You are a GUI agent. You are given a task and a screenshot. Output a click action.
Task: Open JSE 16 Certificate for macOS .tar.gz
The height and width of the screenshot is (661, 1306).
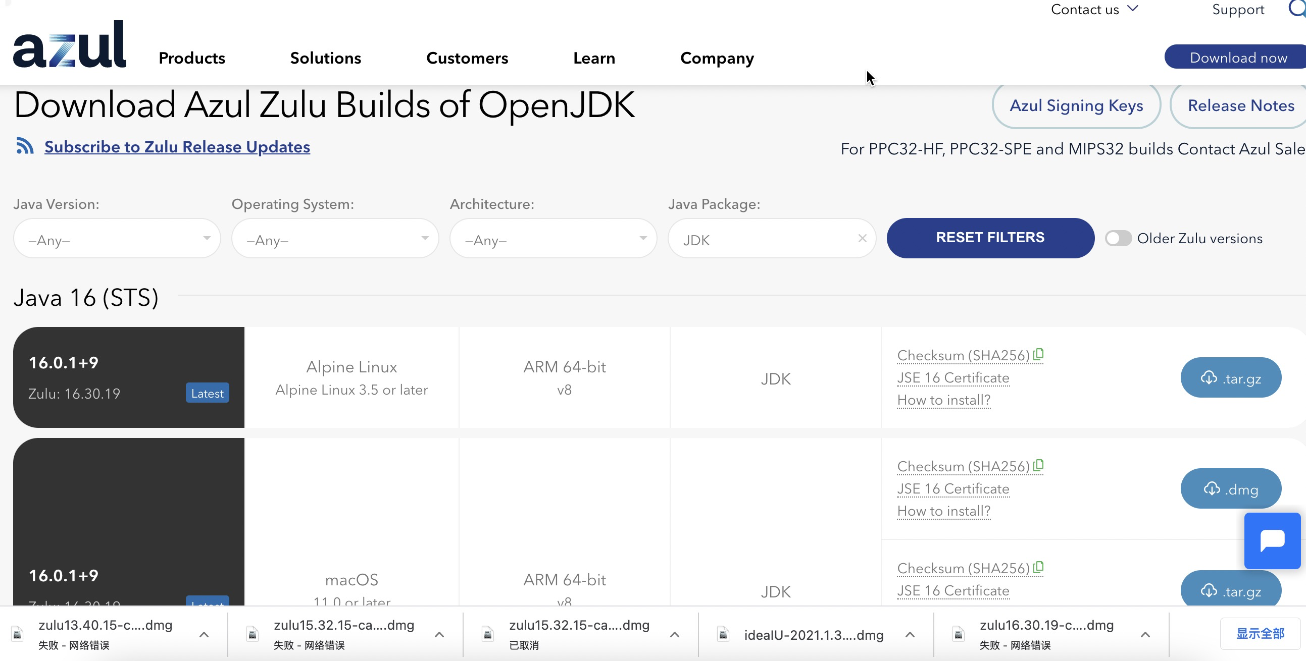coord(952,590)
